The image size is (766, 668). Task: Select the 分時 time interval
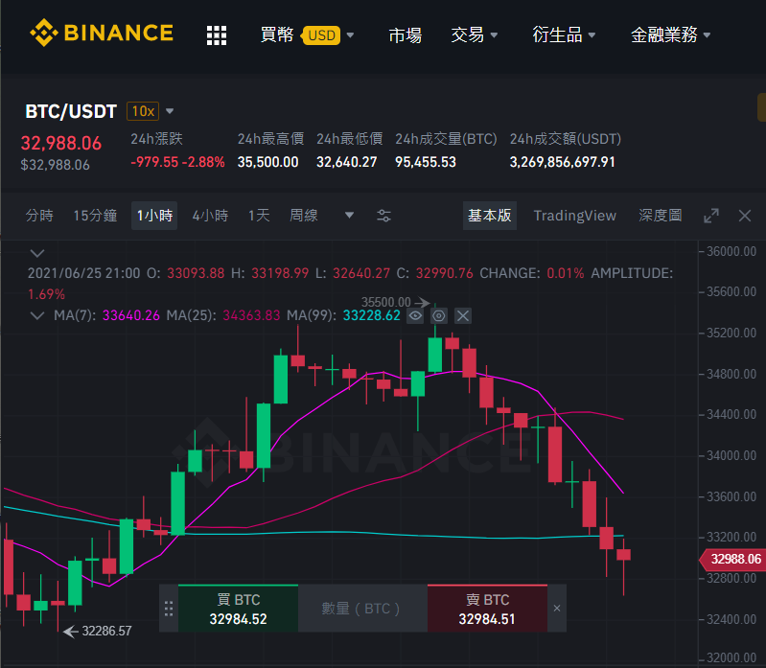point(39,216)
